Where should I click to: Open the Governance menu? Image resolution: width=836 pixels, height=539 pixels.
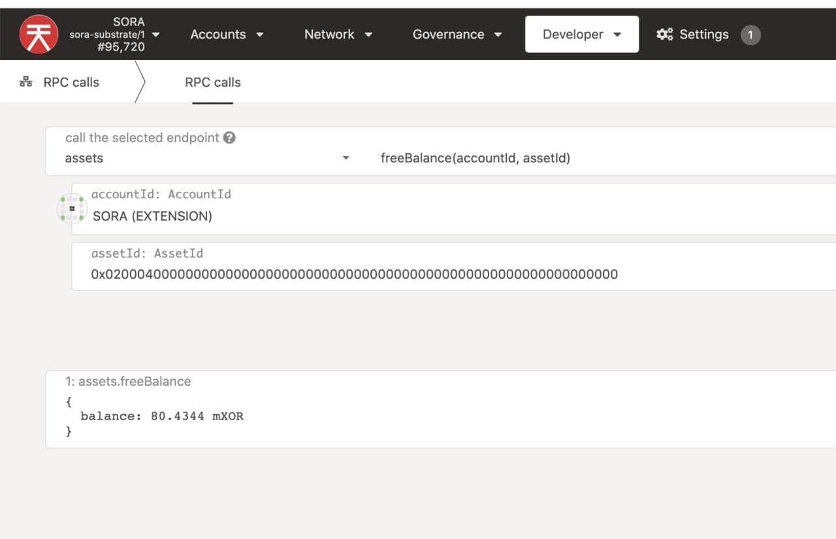point(457,35)
